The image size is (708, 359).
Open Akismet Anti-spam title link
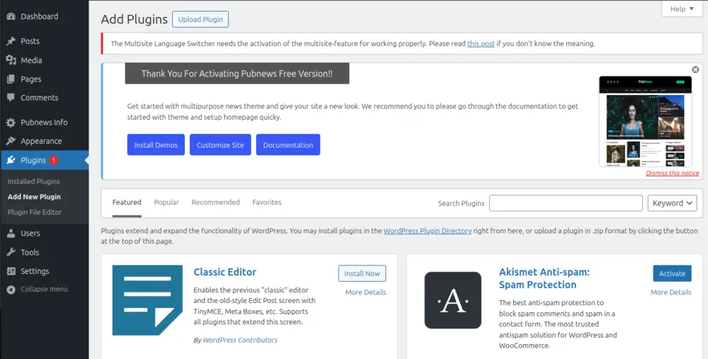pos(544,278)
